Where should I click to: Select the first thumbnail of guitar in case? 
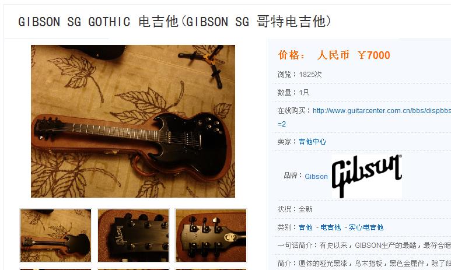pos(56,236)
